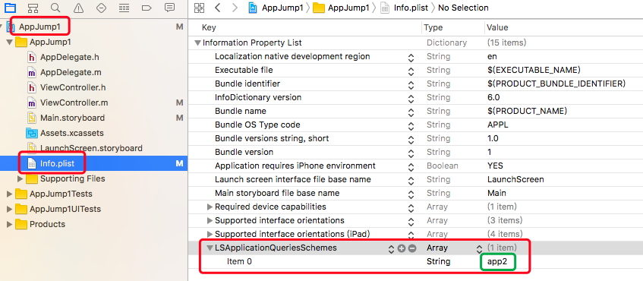Collapse the LSApplicationQueriesSchemes array
Image resolution: width=643 pixels, height=281 pixels.
(x=210, y=248)
